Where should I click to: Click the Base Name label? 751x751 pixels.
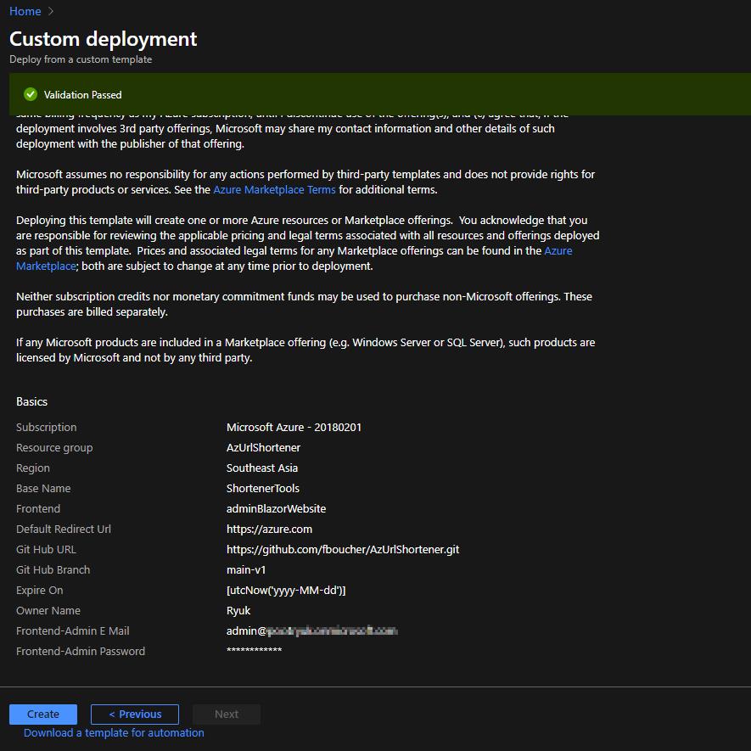click(43, 489)
